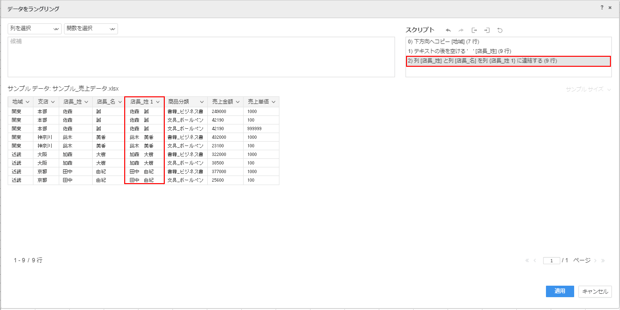The height and width of the screenshot is (310, 620).
Task: Redo the script step
Action: coord(461,30)
